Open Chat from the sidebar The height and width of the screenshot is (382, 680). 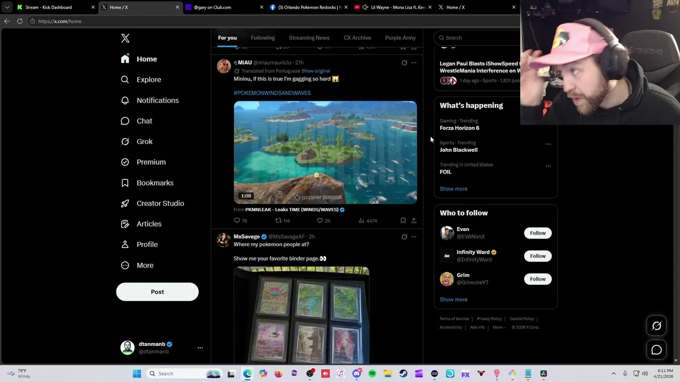[137, 121]
